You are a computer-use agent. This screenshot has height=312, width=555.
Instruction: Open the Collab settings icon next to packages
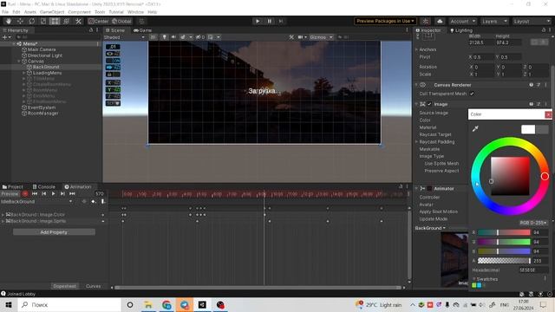point(426,21)
